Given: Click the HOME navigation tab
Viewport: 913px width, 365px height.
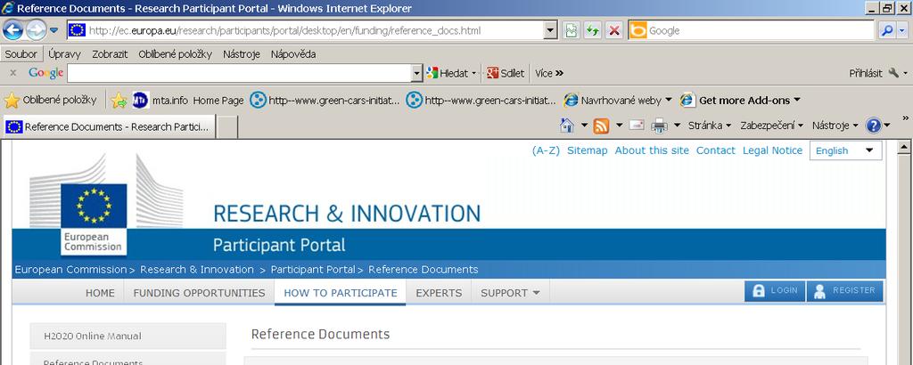Looking at the screenshot, I should 100,293.
